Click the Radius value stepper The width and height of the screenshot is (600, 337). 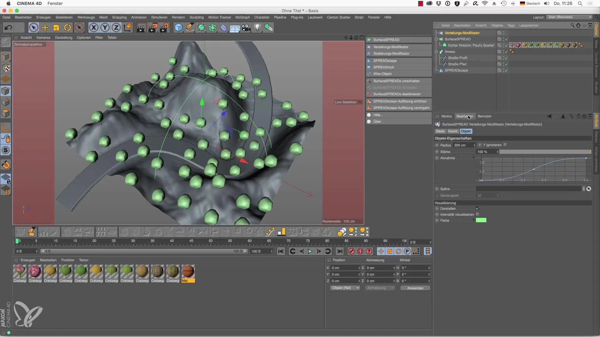click(474, 145)
